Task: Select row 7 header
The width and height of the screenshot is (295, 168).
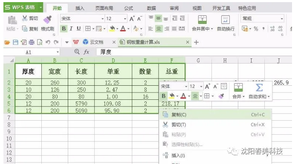Action: 9,118
